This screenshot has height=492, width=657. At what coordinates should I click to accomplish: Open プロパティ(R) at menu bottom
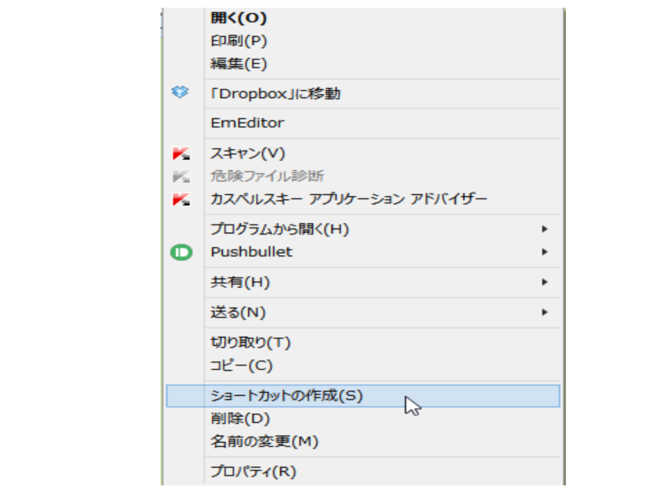(253, 472)
